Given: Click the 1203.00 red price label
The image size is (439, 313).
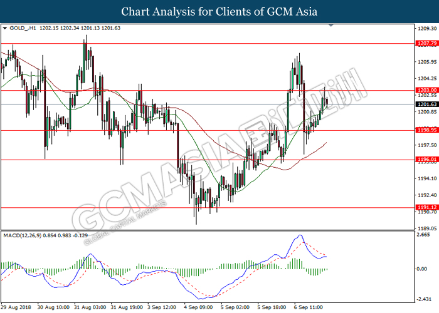Looking at the screenshot, I should pos(427,90).
